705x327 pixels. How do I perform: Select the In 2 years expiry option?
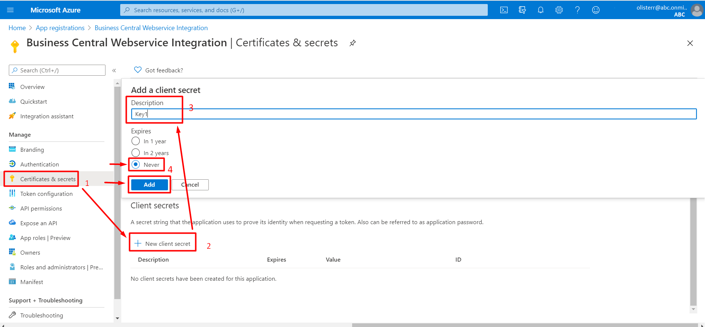pos(136,153)
